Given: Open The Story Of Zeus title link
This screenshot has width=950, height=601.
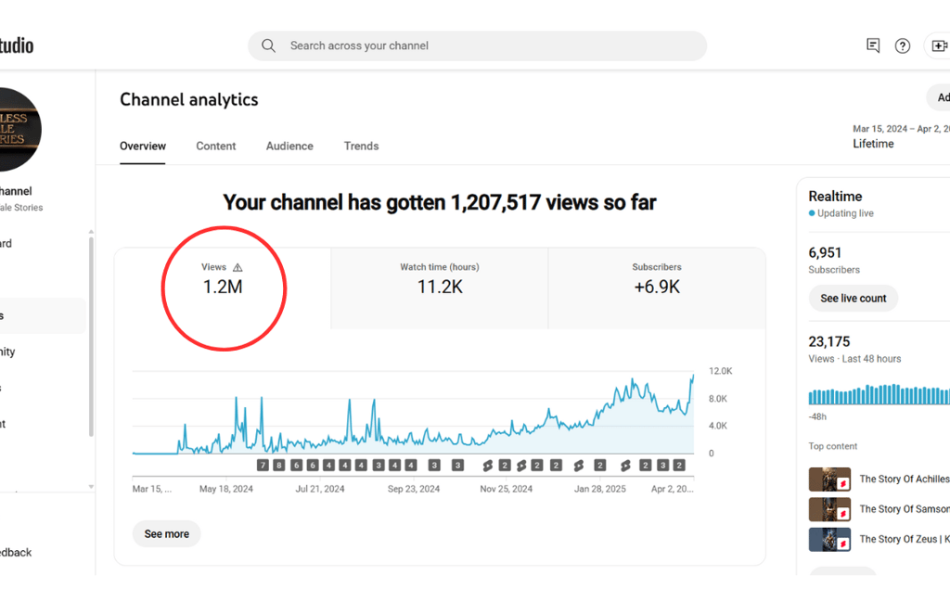Looking at the screenshot, I should [905, 539].
